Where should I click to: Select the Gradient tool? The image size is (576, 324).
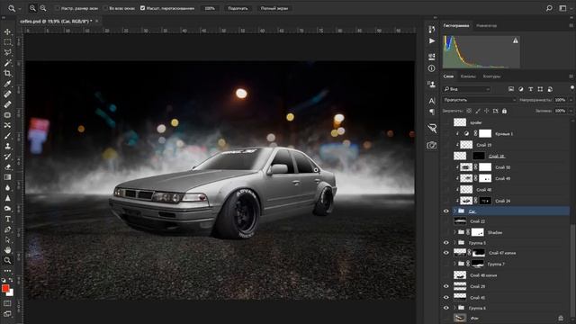(x=7, y=177)
